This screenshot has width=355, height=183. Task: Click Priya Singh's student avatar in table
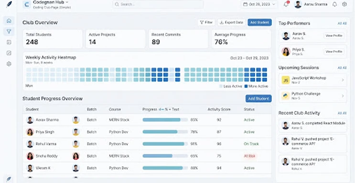click(30, 132)
